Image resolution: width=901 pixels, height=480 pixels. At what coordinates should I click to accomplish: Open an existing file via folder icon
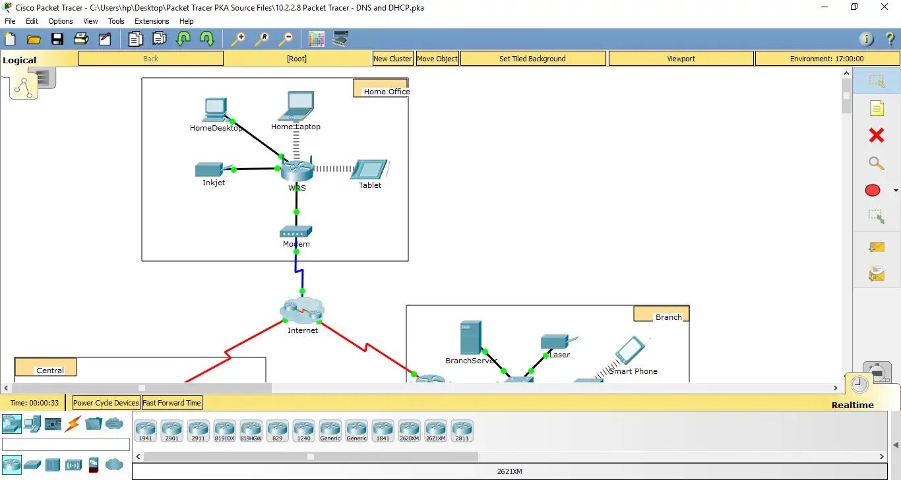(x=34, y=39)
